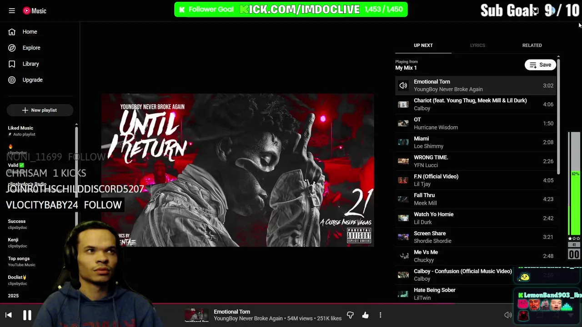Switch to the LYRICS tab
This screenshot has height=327, width=582.
(x=477, y=45)
